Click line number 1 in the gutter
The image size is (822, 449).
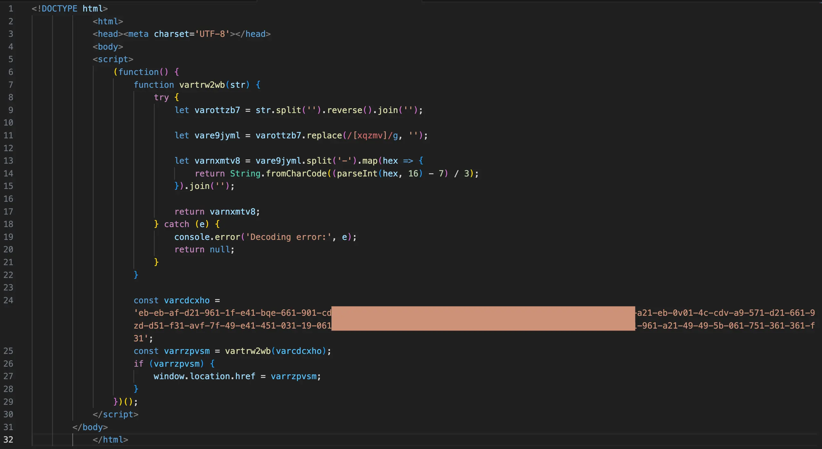(x=11, y=9)
